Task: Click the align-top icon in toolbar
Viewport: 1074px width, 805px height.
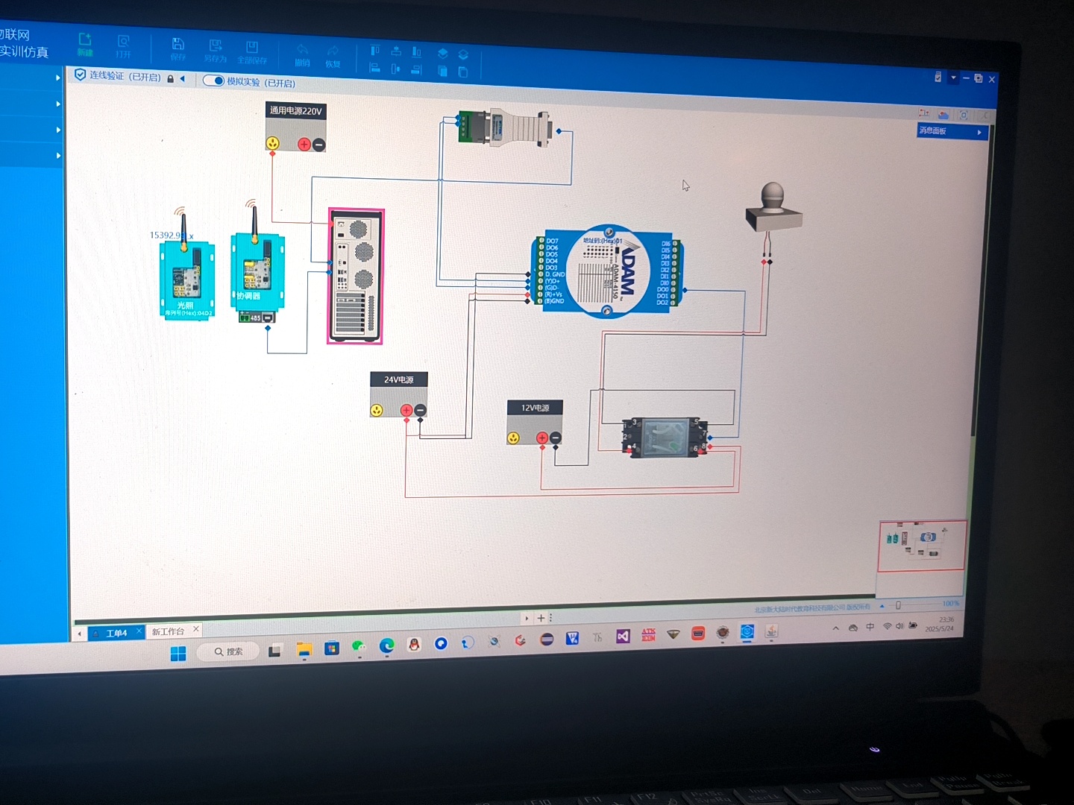Action: (375, 51)
